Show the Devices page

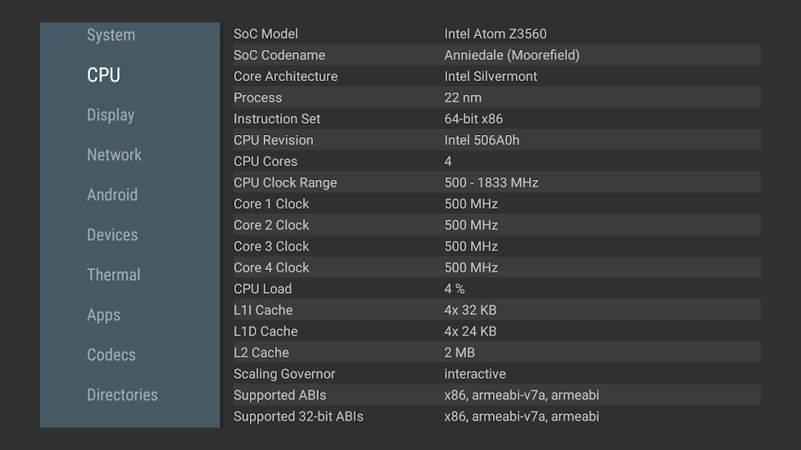(x=112, y=235)
